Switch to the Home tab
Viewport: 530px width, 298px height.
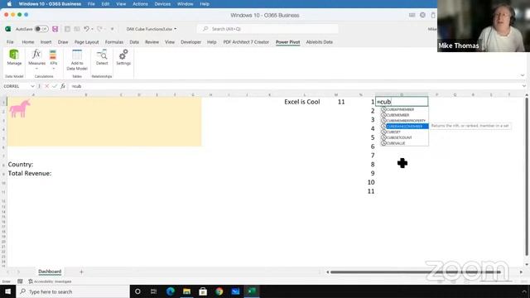coord(28,42)
